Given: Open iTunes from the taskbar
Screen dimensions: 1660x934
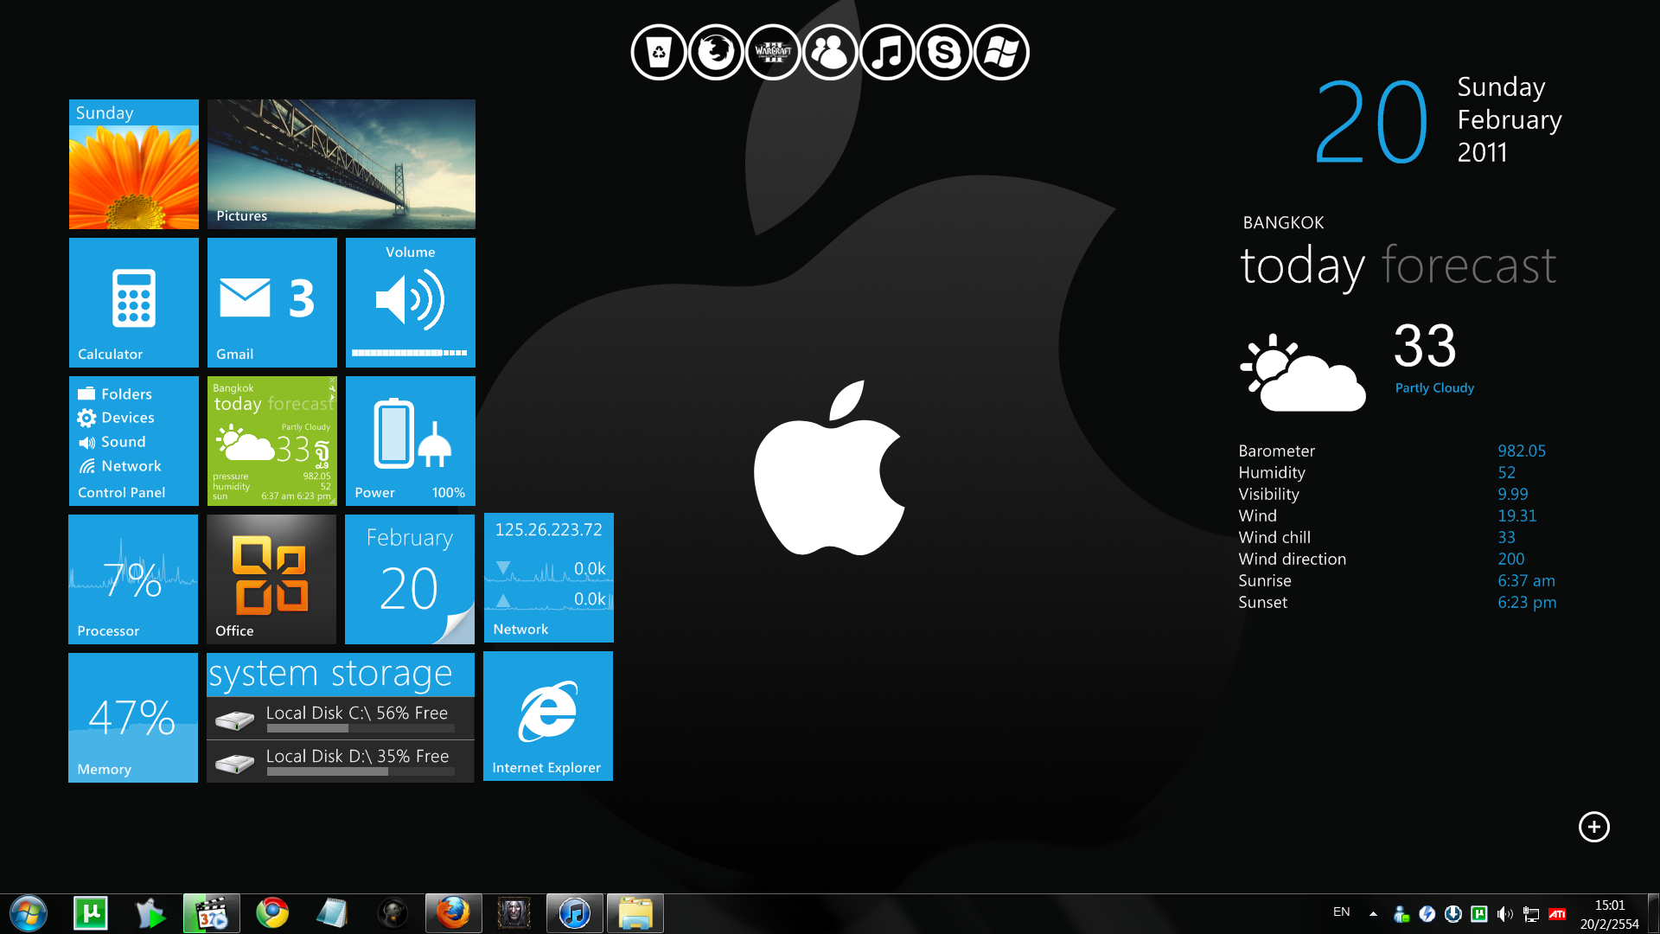Looking at the screenshot, I should (x=574, y=913).
